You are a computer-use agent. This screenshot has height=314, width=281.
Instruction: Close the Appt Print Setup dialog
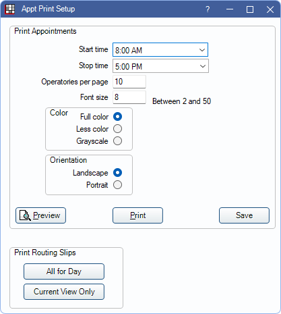pos(270,9)
